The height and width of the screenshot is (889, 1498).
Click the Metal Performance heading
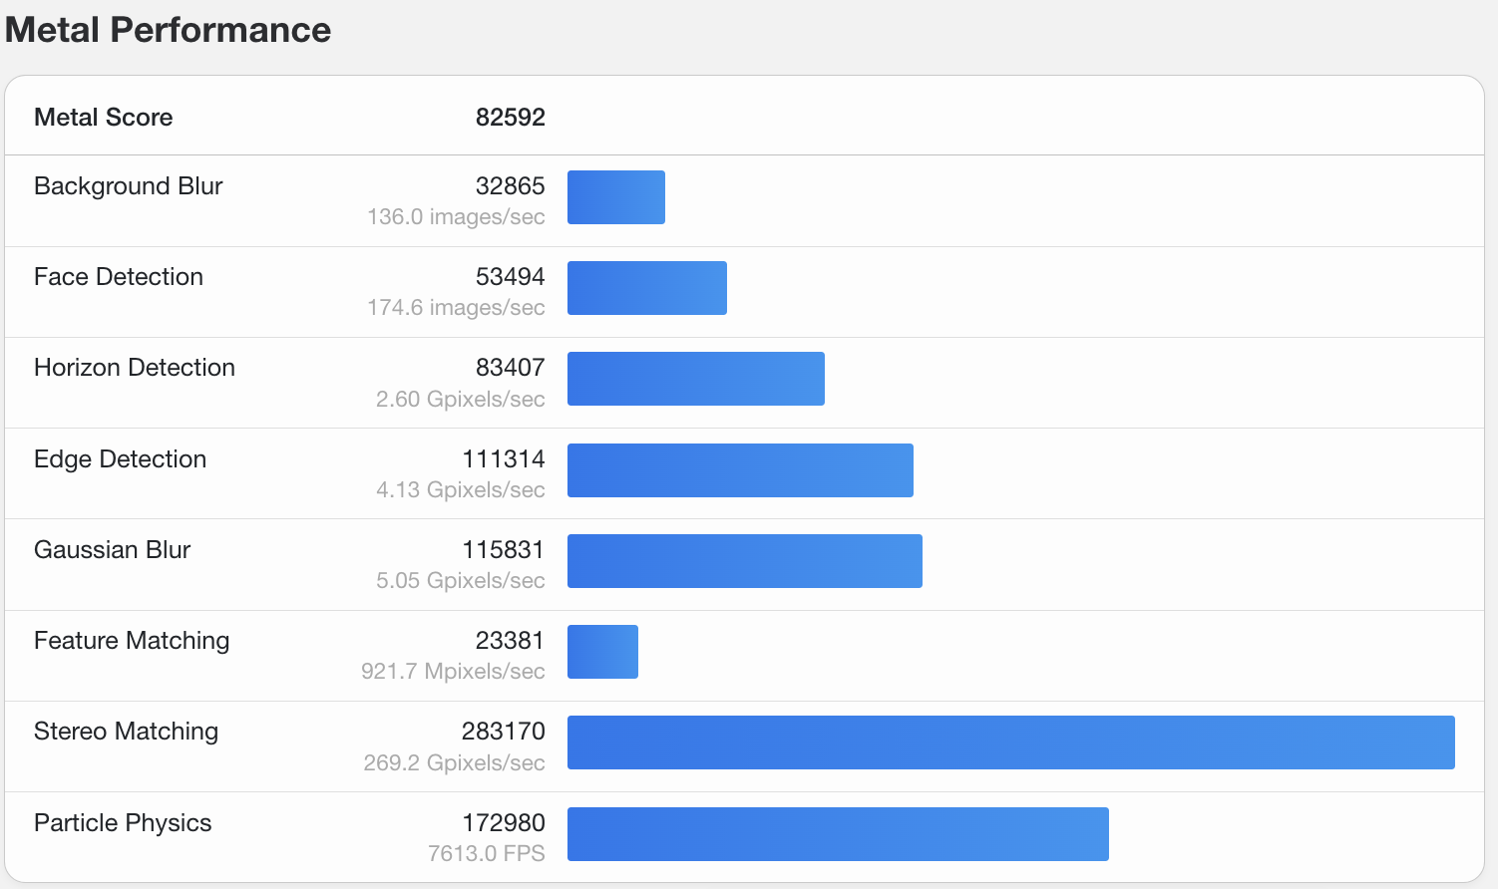pos(167,30)
